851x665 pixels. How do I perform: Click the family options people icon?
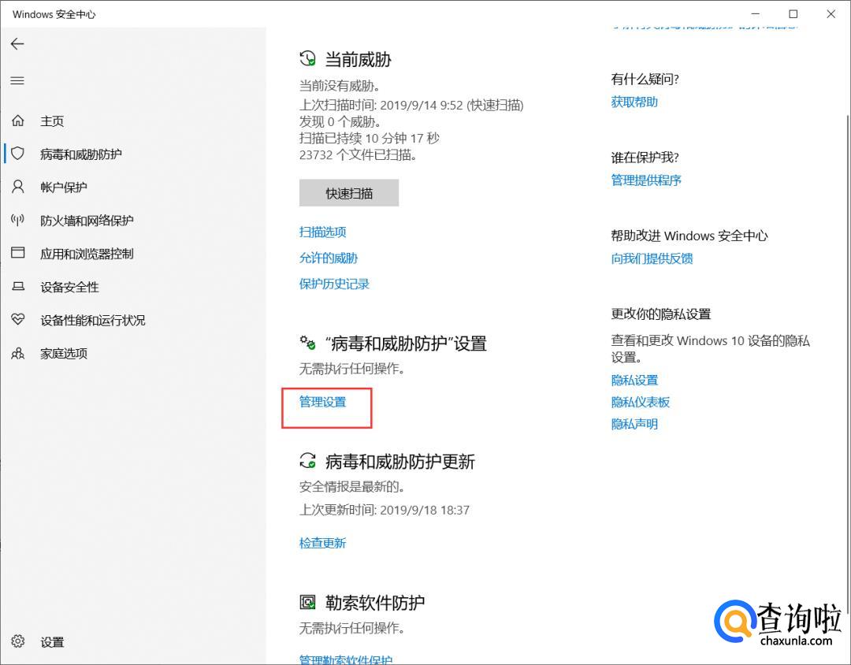point(18,354)
